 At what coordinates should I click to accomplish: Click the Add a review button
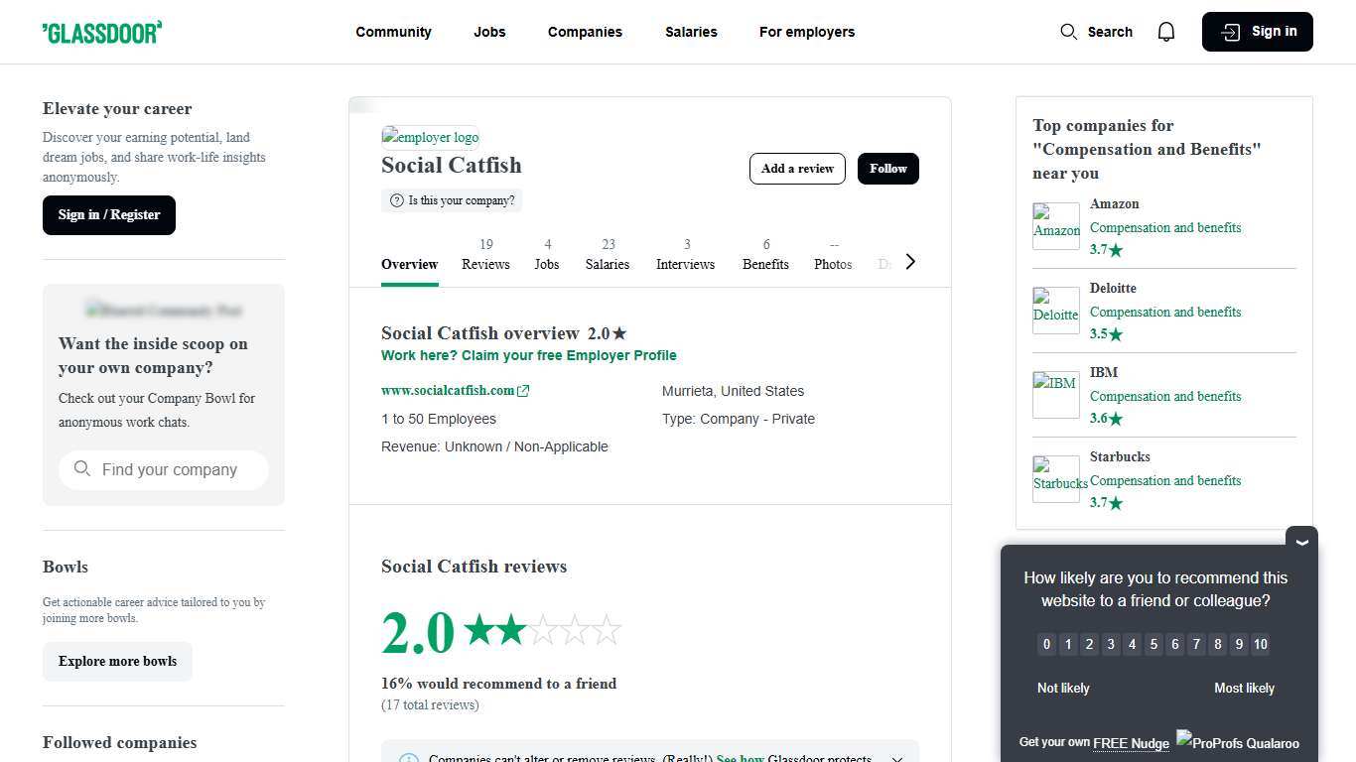pos(797,168)
